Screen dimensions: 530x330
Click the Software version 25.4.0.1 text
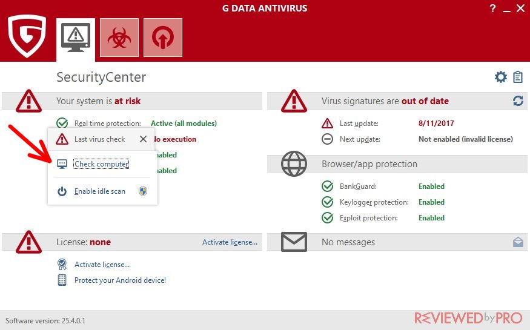click(45, 320)
